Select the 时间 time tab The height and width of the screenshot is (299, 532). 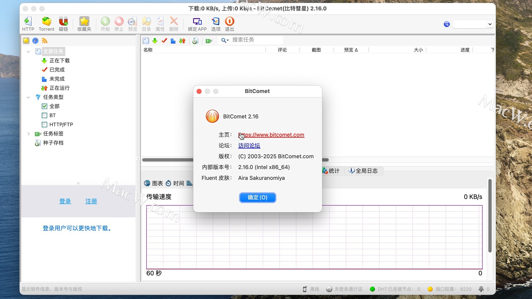click(x=175, y=183)
